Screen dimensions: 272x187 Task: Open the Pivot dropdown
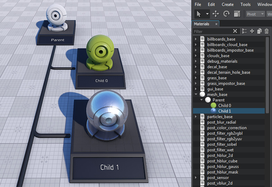pyautogui.click(x=255, y=14)
